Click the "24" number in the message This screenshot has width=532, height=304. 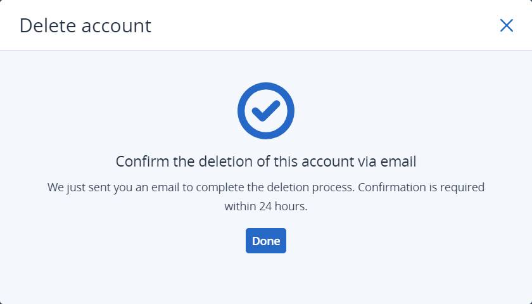(x=265, y=206)
